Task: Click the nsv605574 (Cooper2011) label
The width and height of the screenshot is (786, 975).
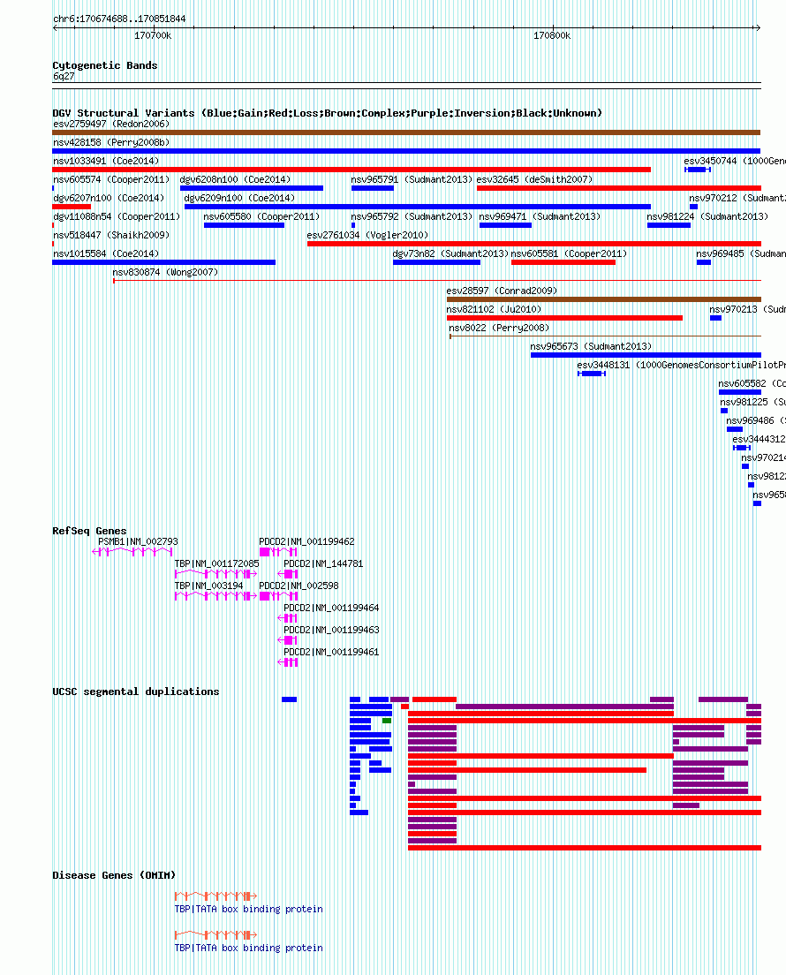Action: tap(111, 179)
